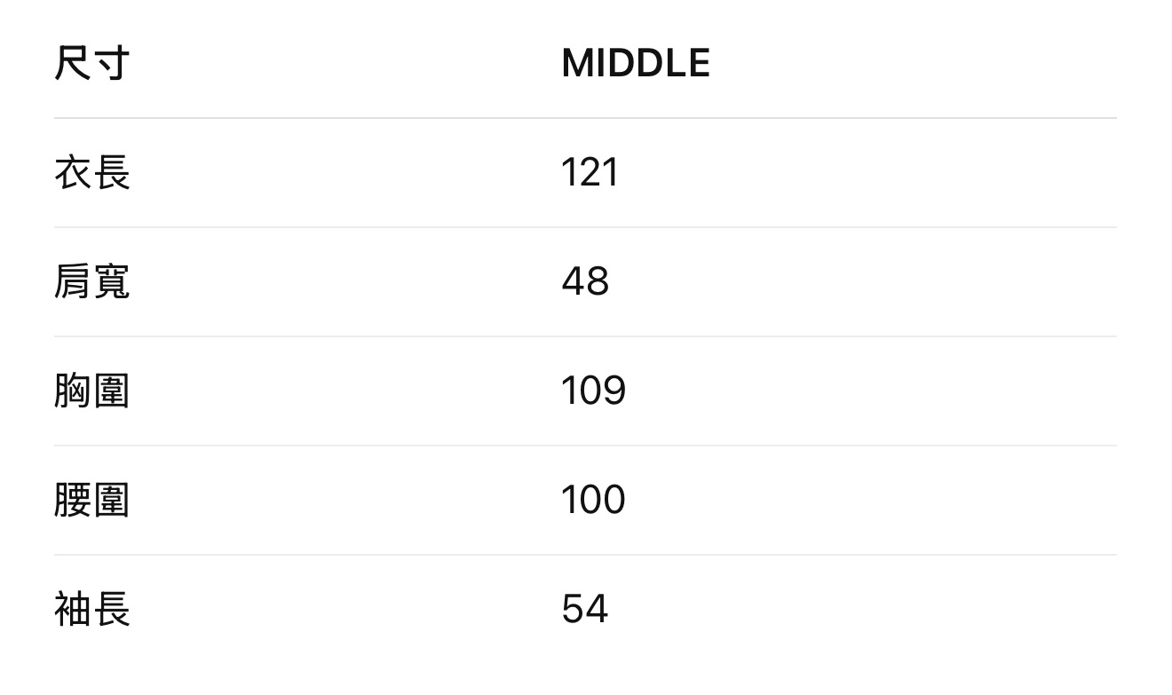Click the divider line beneath the 衣長 row

(x=585, y=227)
